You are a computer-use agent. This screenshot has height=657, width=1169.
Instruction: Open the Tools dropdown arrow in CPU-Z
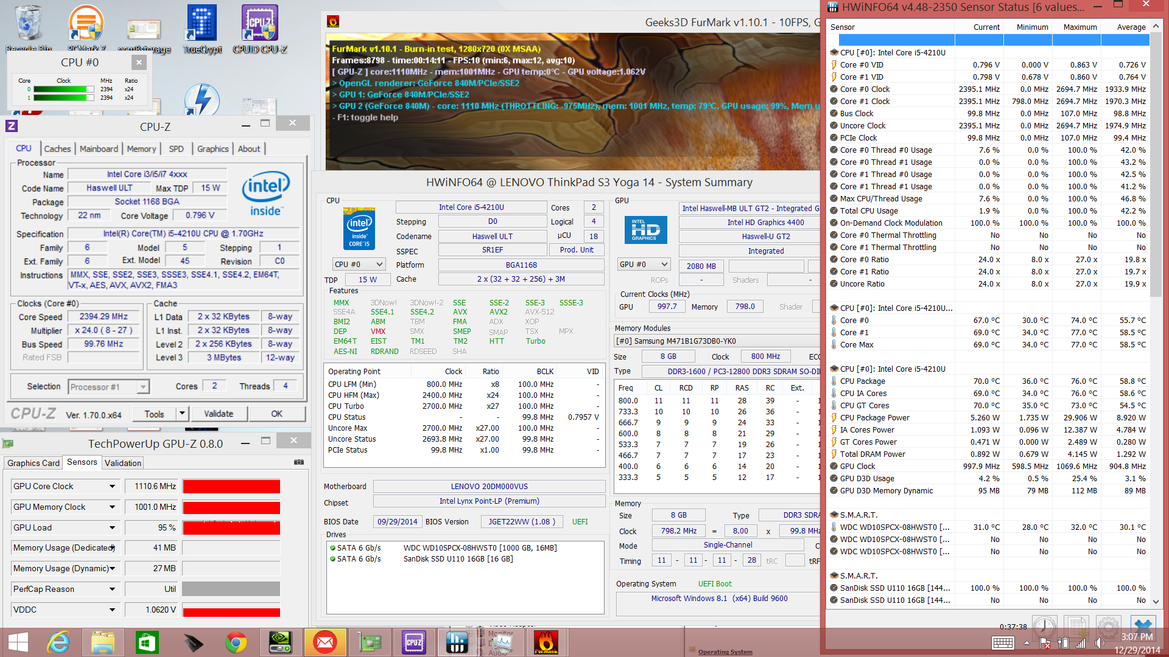(x=181, y=414)
